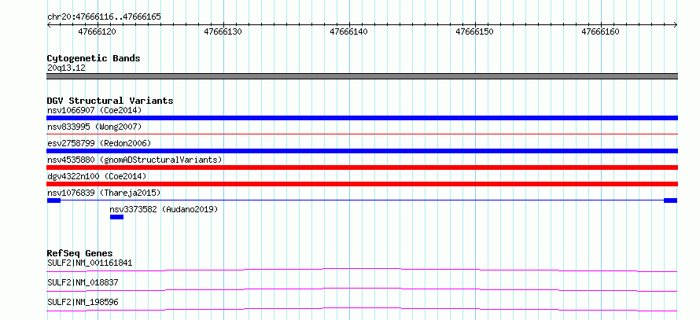
Task: Select the SULF2|NM_001161841 magenta gene line
Action: tap(362, 270)
